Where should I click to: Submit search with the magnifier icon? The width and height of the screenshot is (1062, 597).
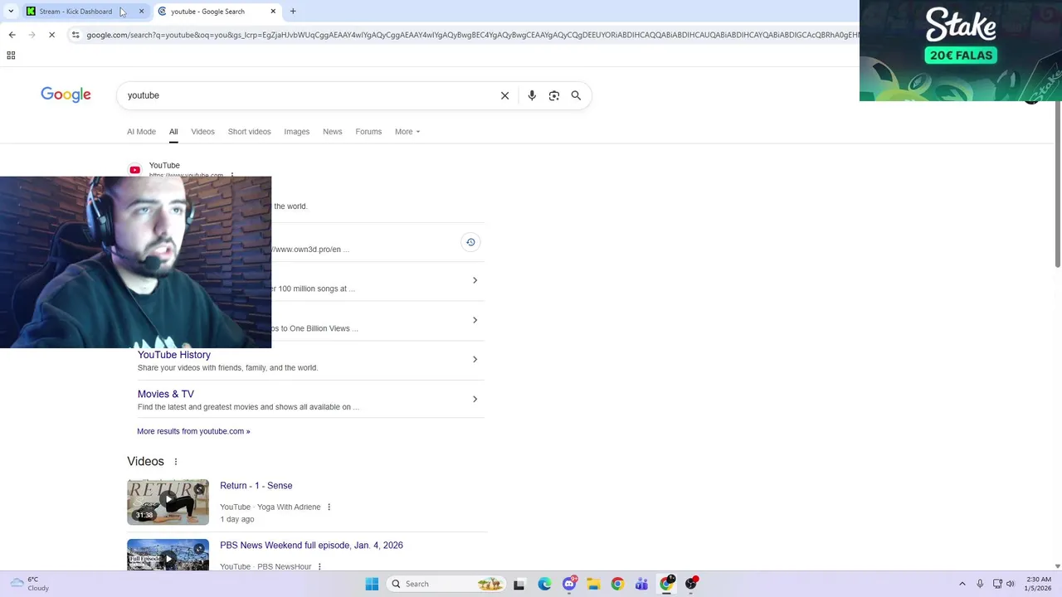576,95
